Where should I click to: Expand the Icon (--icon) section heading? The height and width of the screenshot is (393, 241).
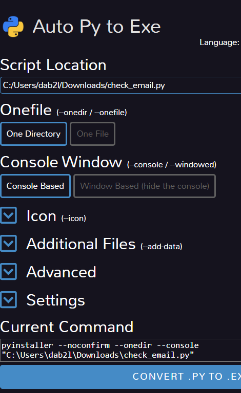[x=56, y=216]
